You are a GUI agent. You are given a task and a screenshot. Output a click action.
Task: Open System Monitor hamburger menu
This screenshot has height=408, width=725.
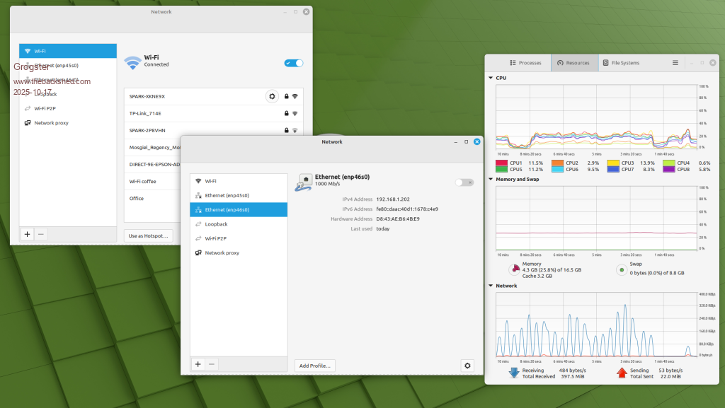[675, 63]
